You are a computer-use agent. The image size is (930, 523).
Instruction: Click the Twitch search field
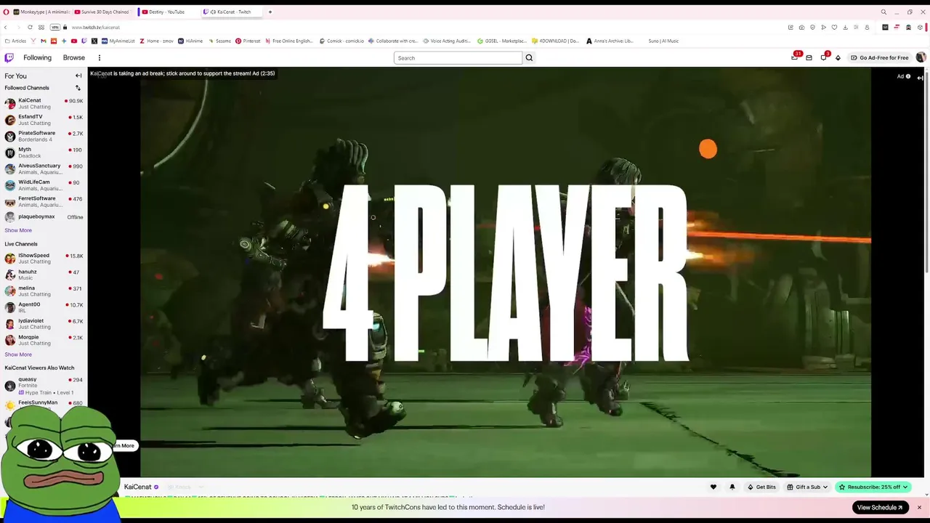click(458, 58)
